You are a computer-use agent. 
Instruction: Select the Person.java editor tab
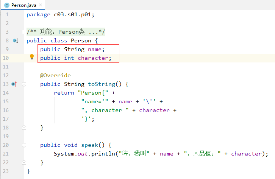click(x=23, y=5)
